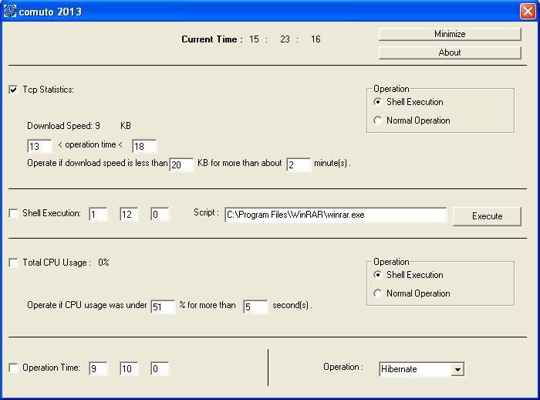Open the About dialog

coord(450,53)
